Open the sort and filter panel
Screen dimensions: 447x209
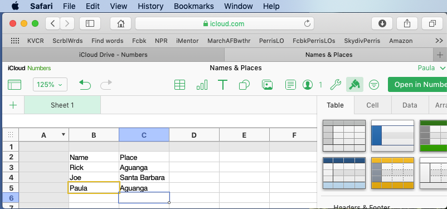pyautogui.click(x=374, y=85)
